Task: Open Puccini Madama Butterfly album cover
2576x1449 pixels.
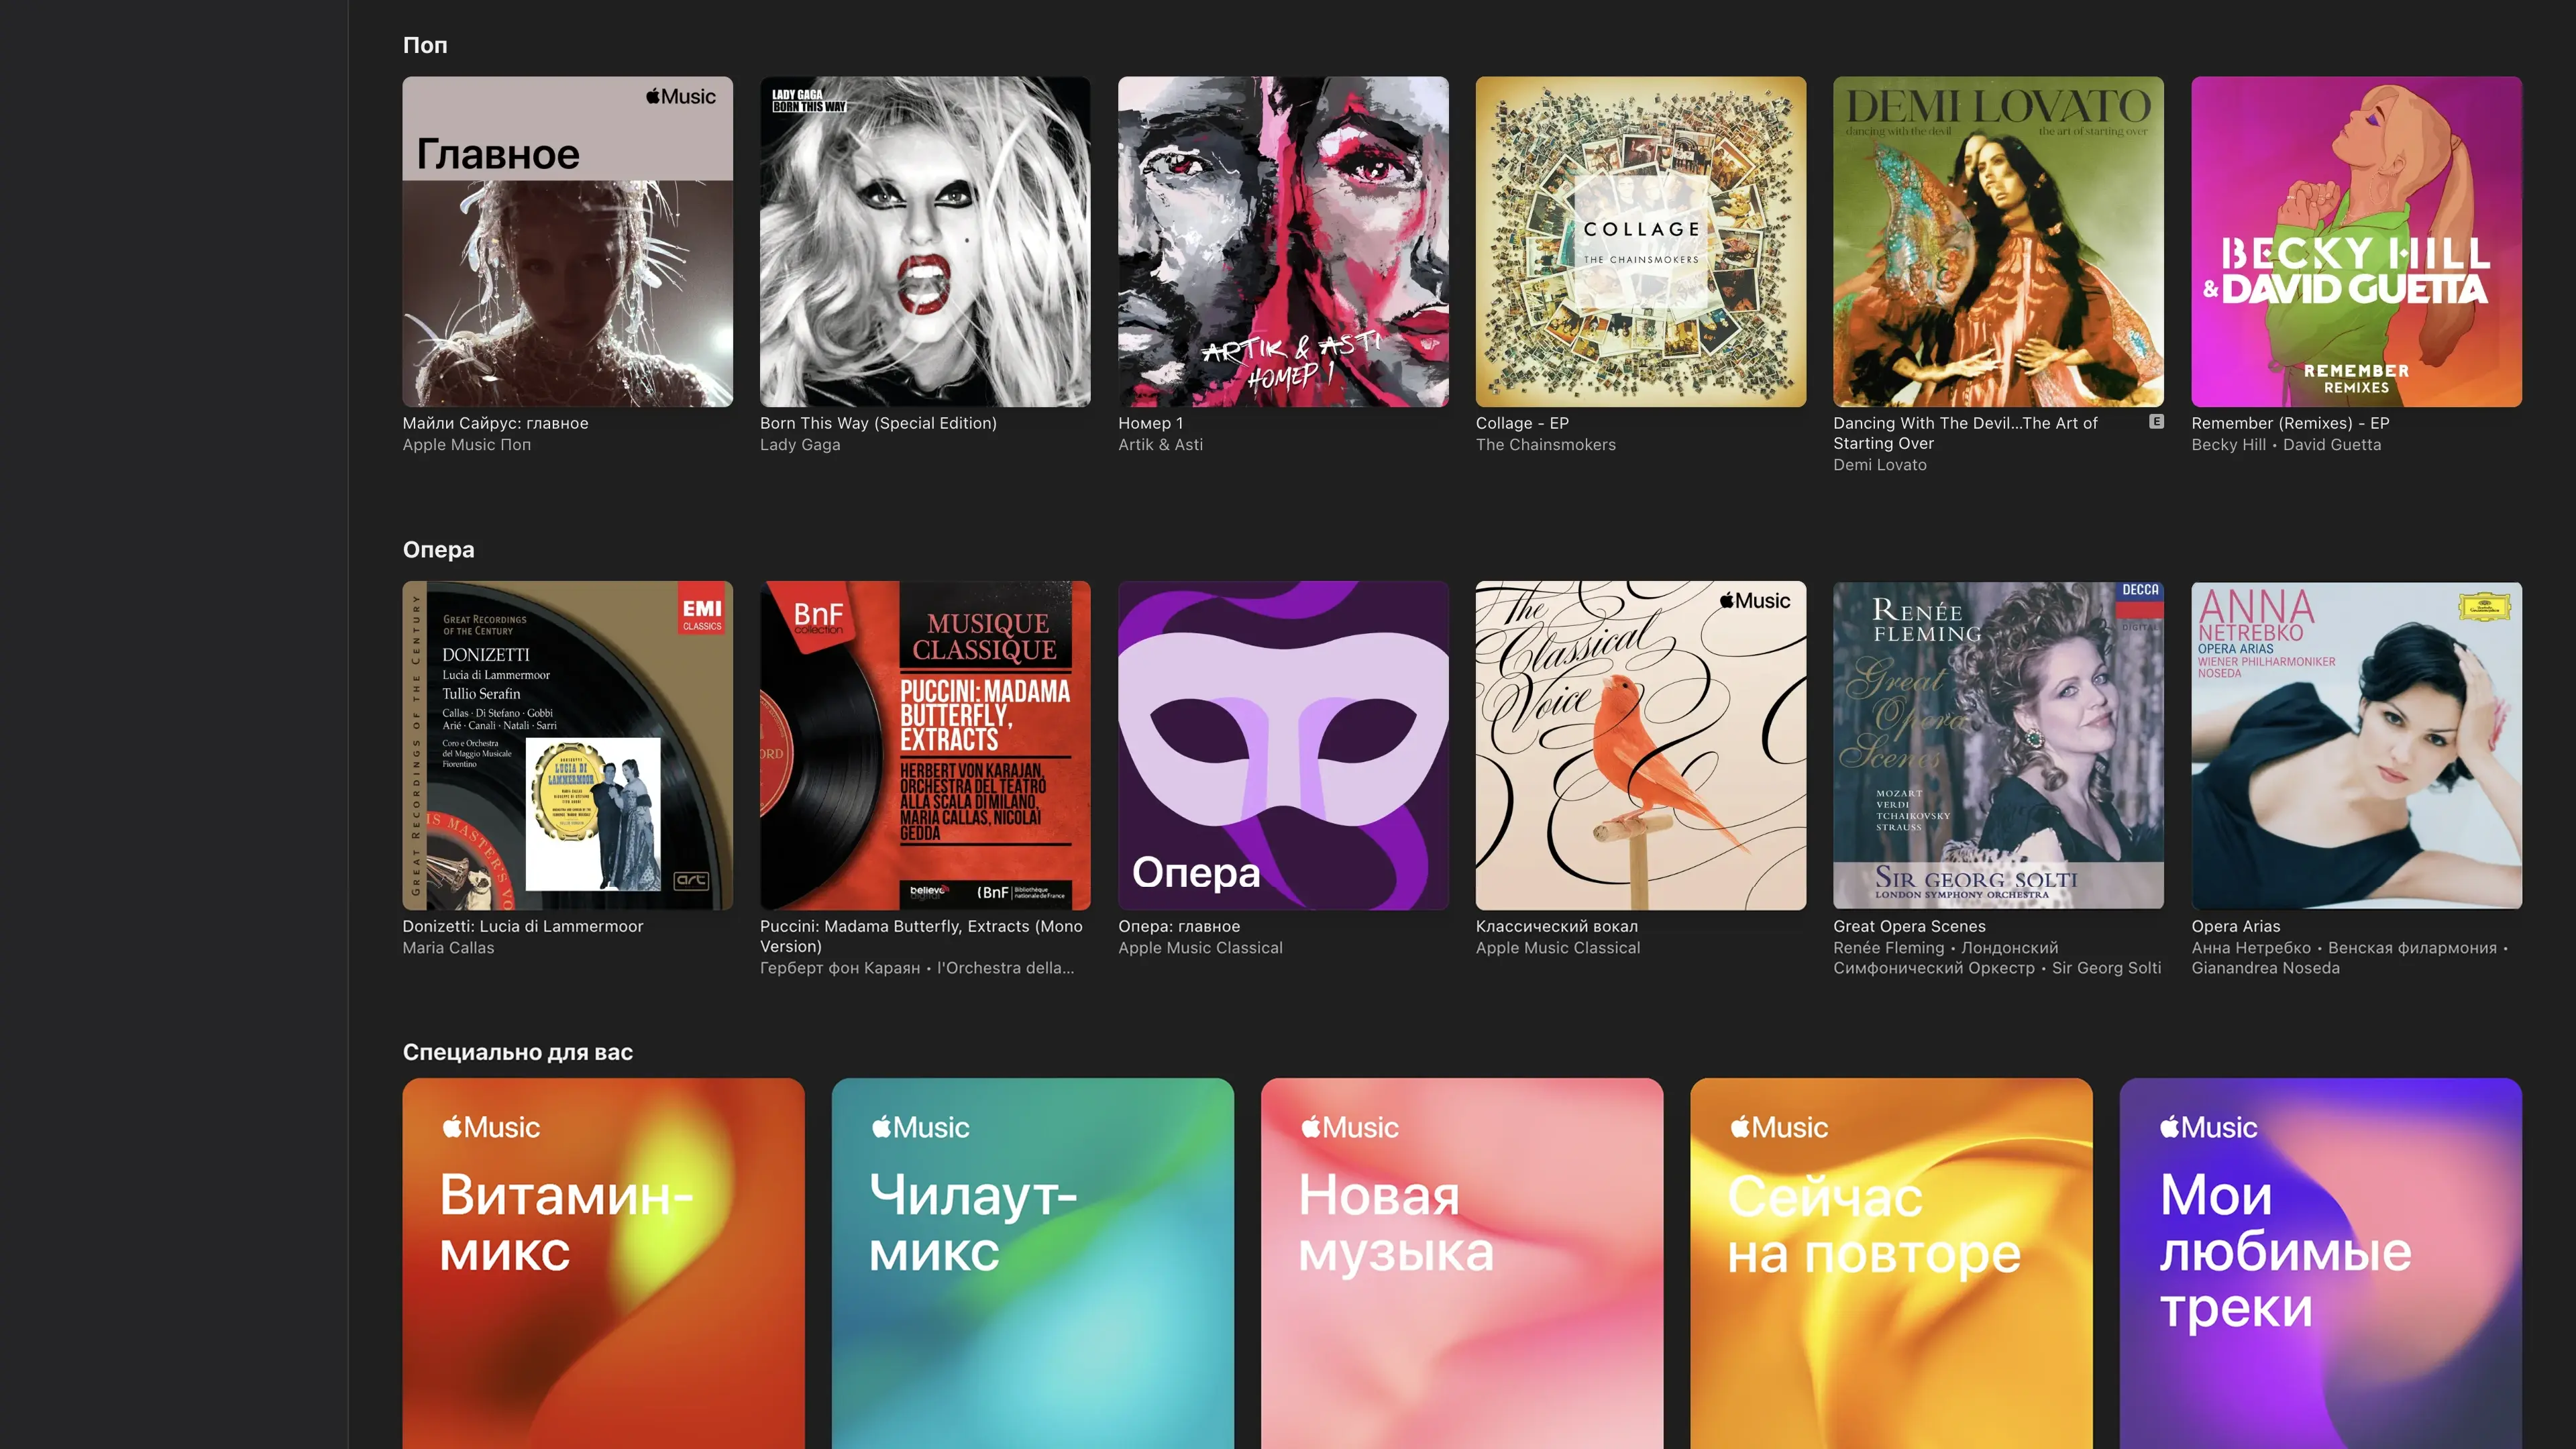Action: [924, 745]
